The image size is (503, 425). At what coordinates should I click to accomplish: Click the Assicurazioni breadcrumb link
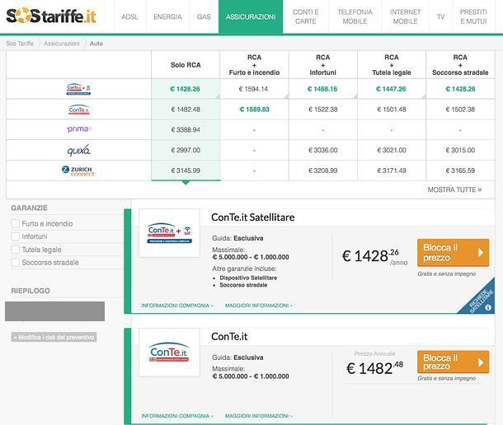62,44
